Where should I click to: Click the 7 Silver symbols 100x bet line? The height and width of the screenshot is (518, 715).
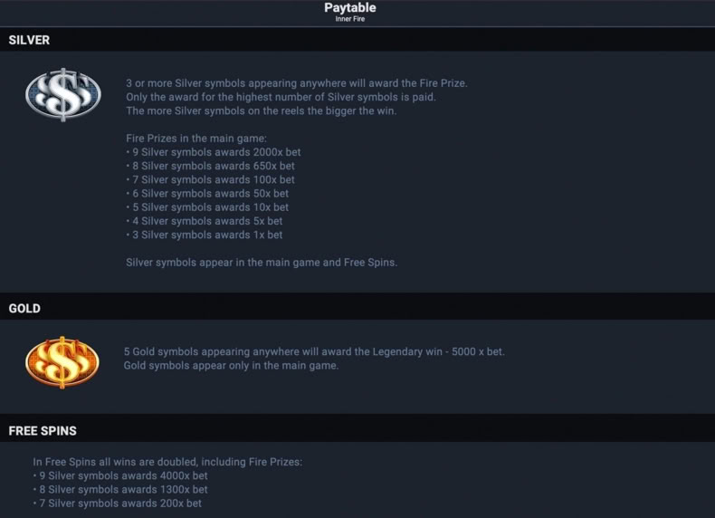click(x=211, y=179)
